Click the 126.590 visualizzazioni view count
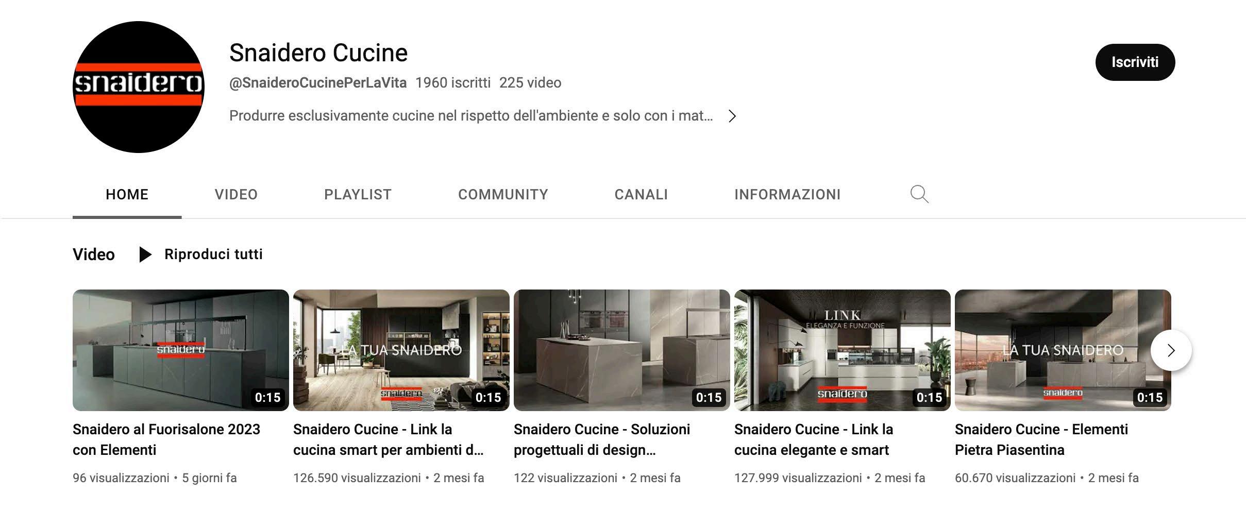Viewport: 1246px width, 510px height. pos(357,478)
